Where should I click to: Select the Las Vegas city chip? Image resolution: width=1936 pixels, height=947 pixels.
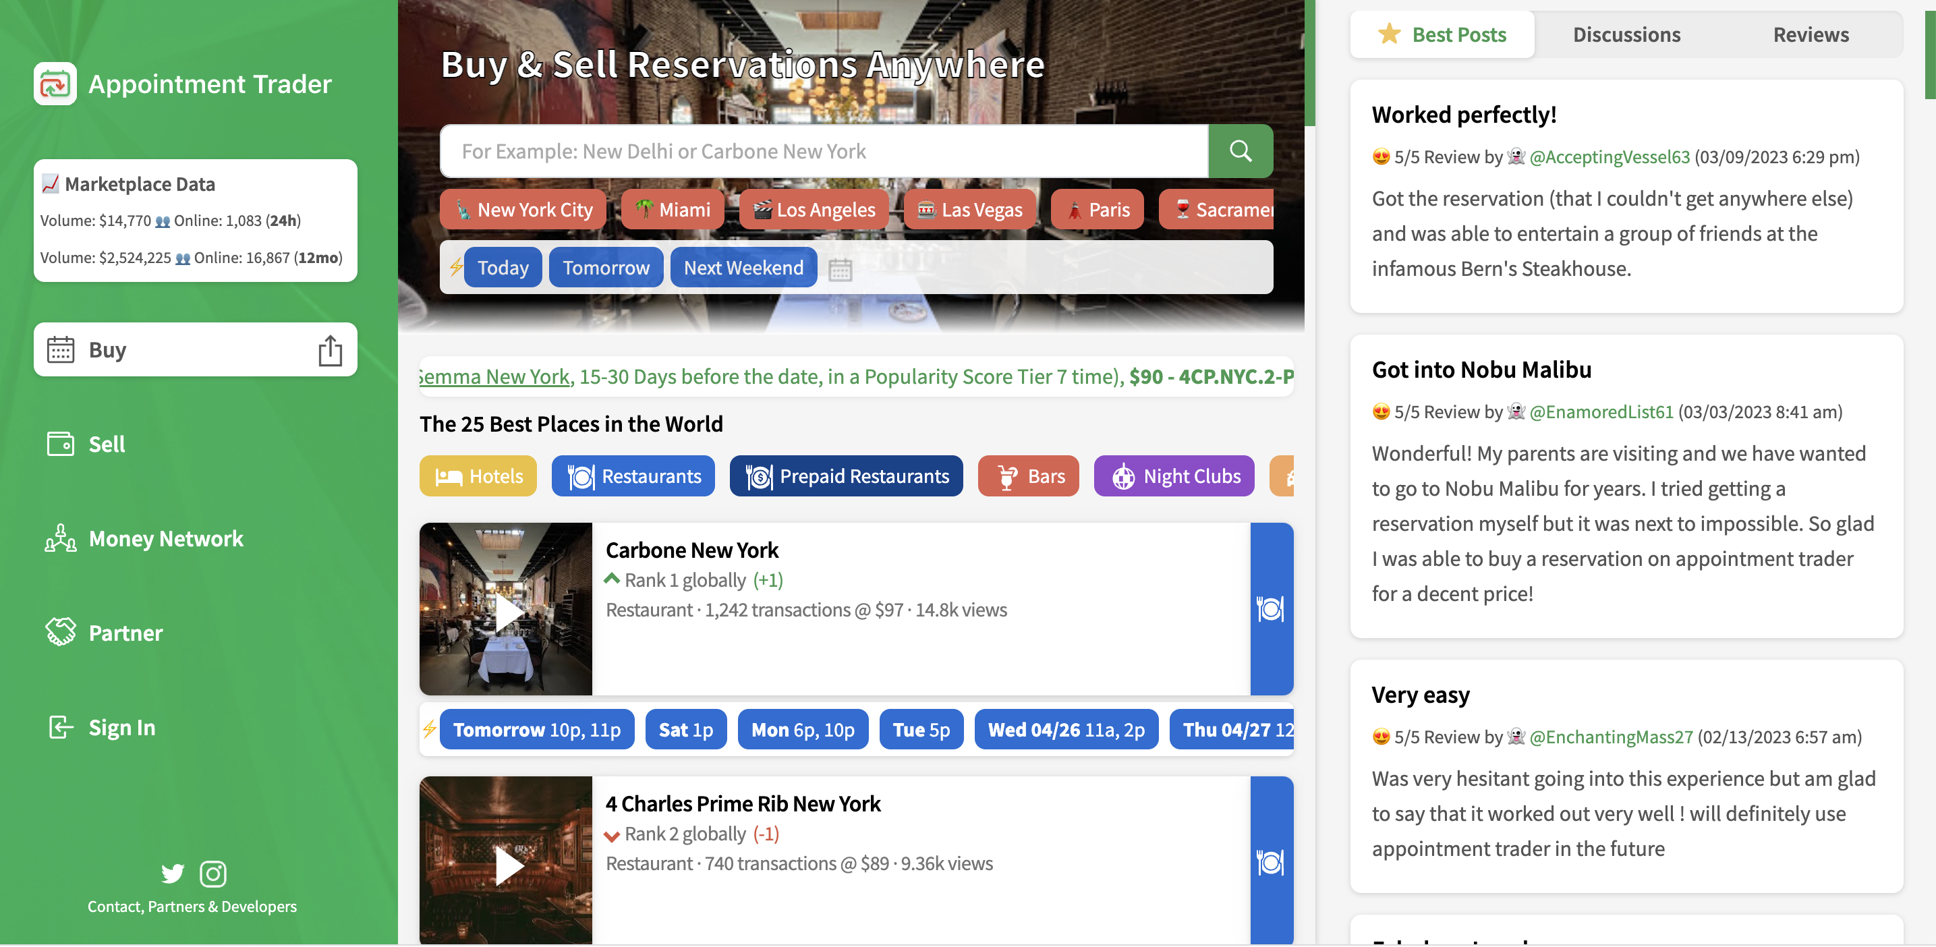click(970, 210)
